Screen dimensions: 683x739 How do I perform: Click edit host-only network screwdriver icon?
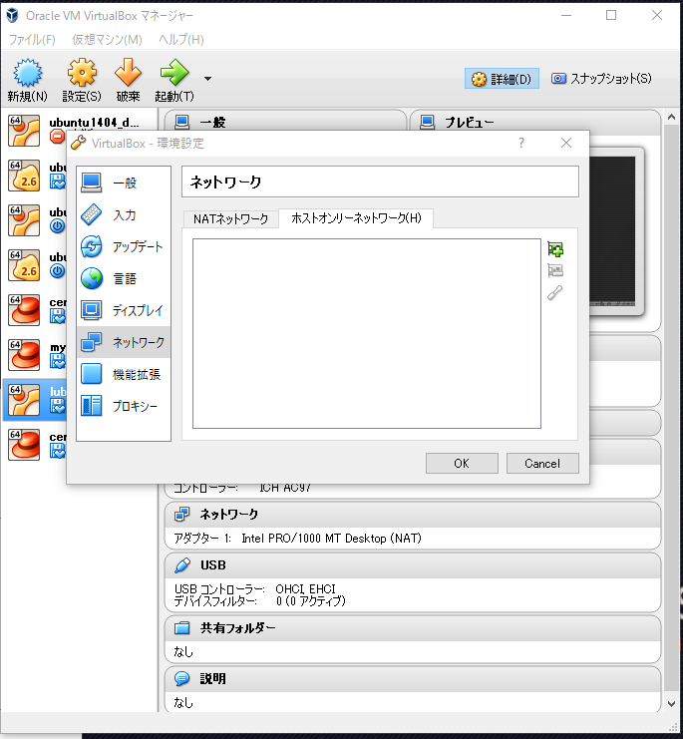555,292
